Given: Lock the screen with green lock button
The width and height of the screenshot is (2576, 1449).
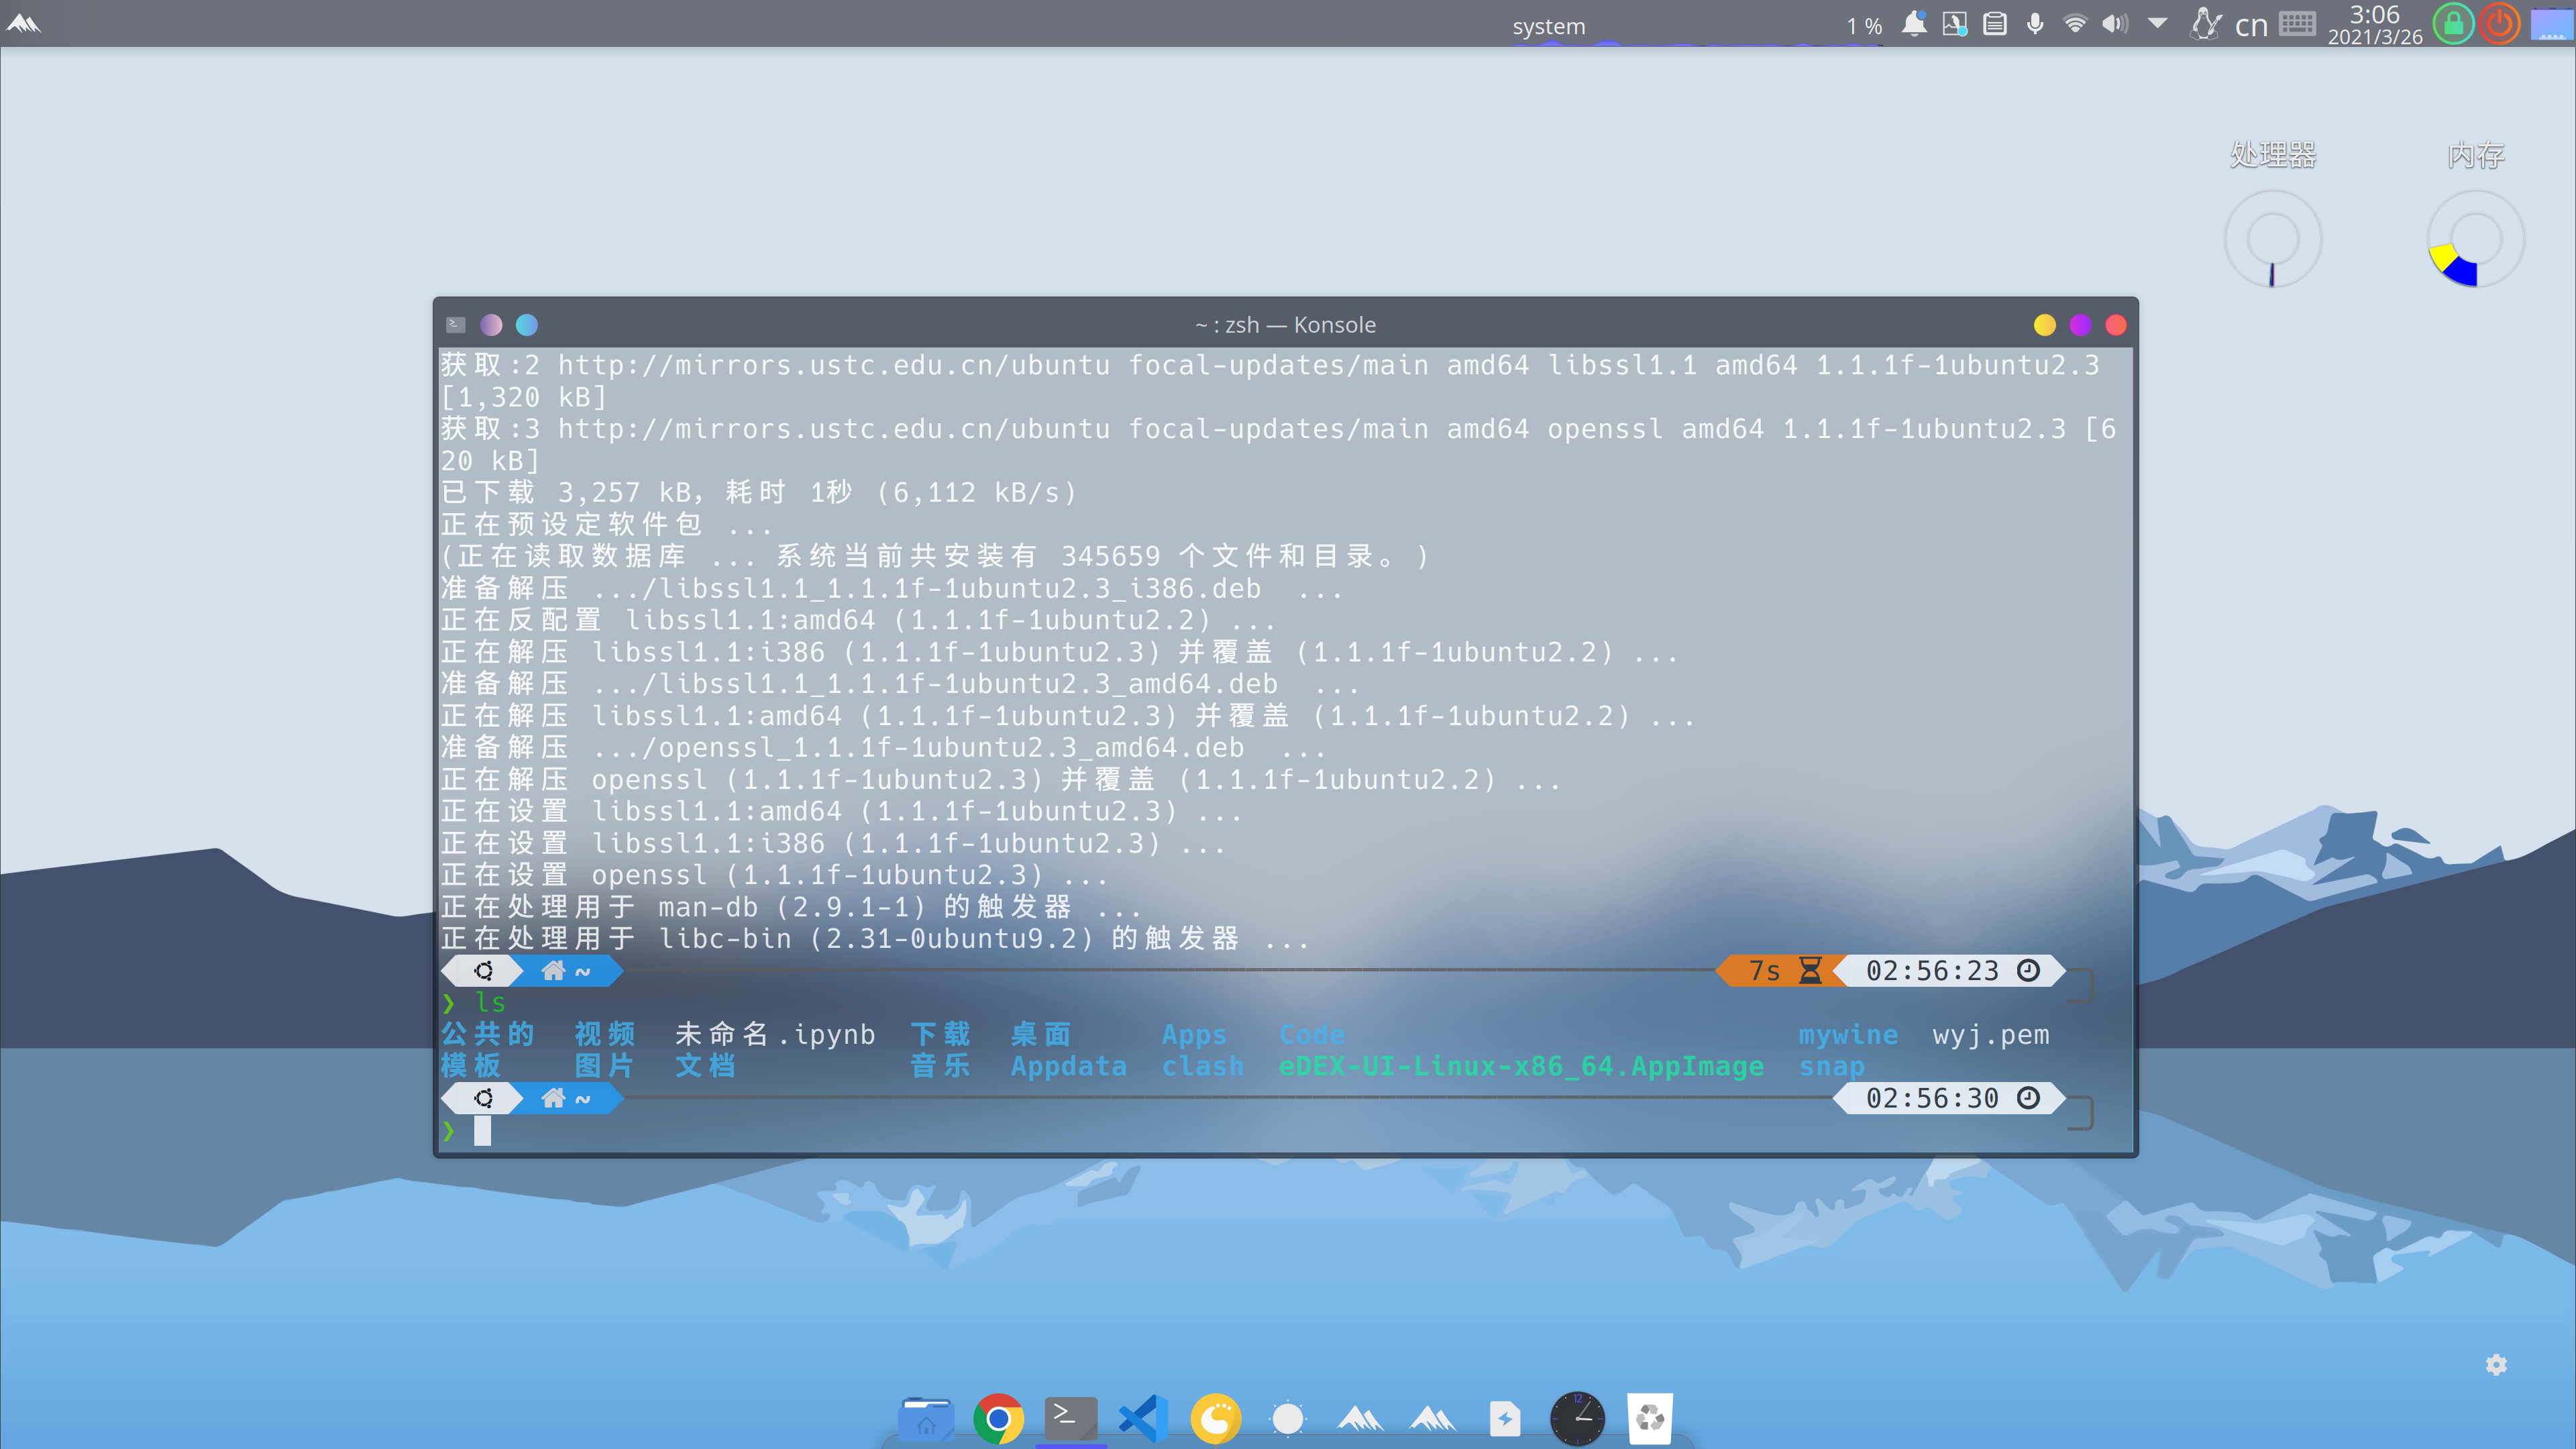Looking at the screenshot, I should click(x=2453, y=24).
